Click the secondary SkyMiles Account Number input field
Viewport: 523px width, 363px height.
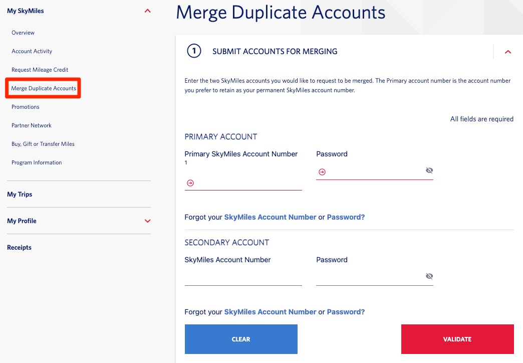(243, 278)
